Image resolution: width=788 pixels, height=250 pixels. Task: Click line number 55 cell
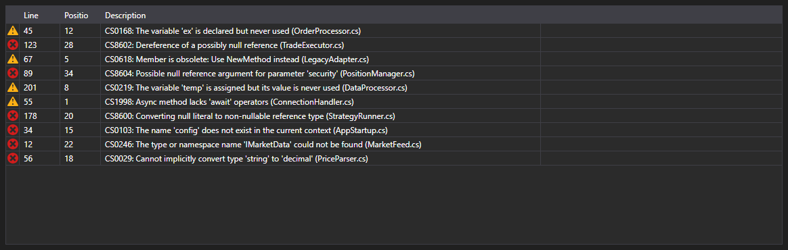click(x=40, y=102)
